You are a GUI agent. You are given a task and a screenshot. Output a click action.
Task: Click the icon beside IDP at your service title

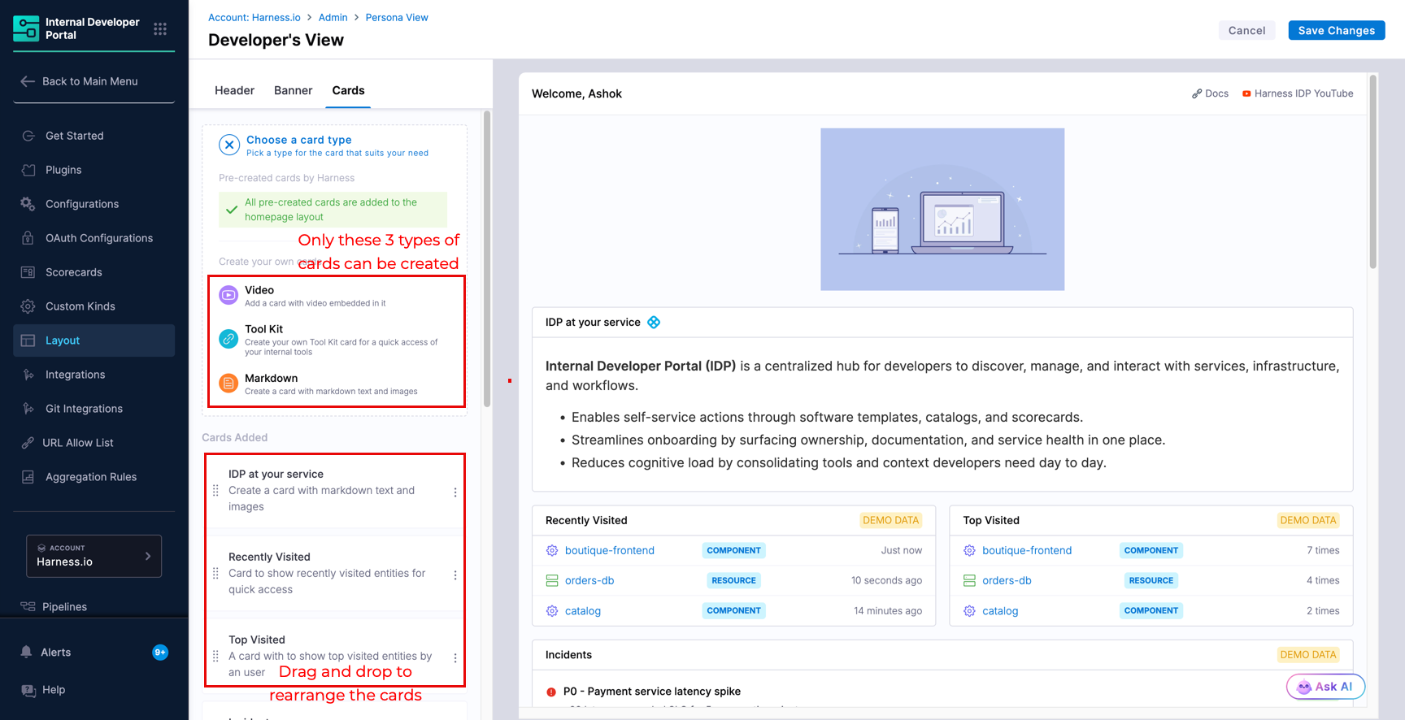click(654, 323)
